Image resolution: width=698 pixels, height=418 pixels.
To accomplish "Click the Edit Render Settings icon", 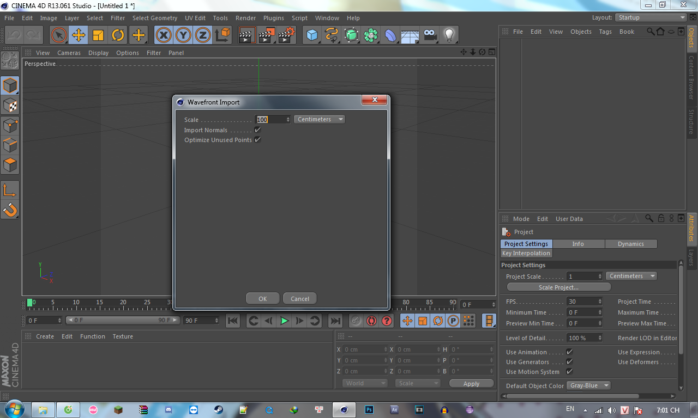I will (x=286, y=35).
